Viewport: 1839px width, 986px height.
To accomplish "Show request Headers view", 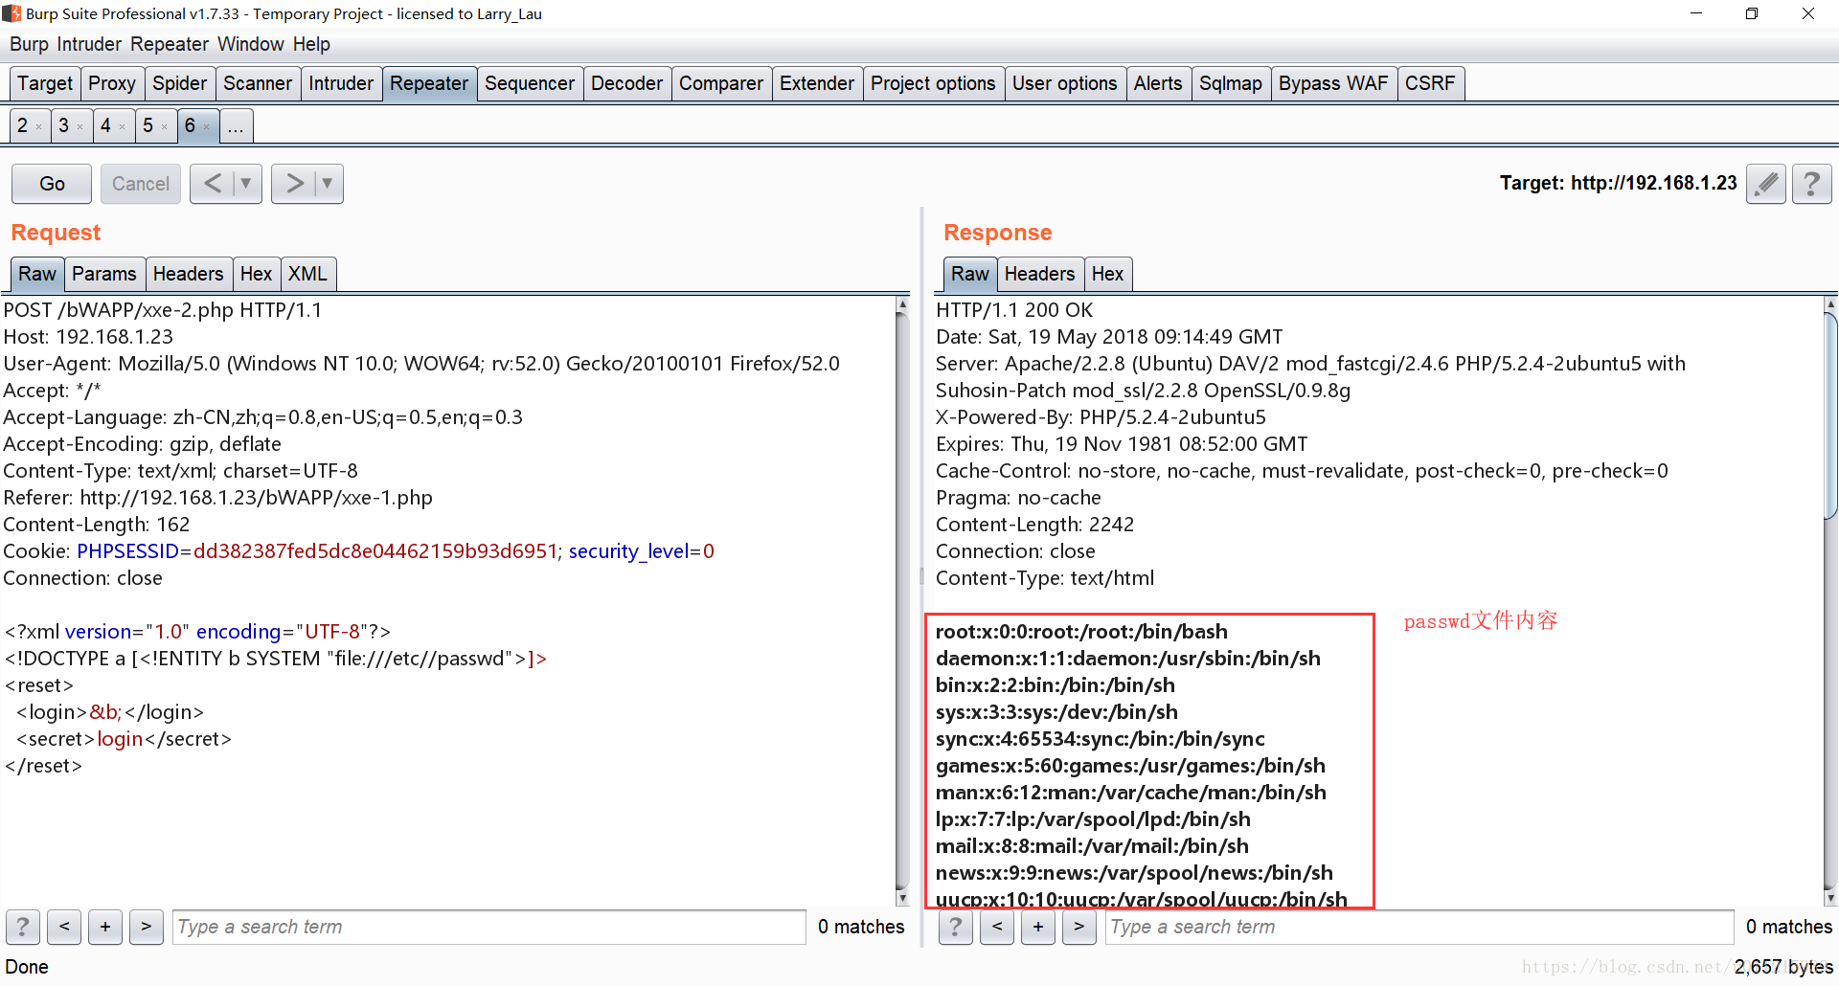I will 188,275.
